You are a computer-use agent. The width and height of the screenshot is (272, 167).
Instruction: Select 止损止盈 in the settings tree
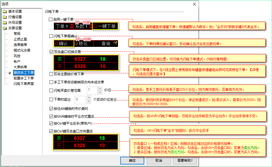20,39
